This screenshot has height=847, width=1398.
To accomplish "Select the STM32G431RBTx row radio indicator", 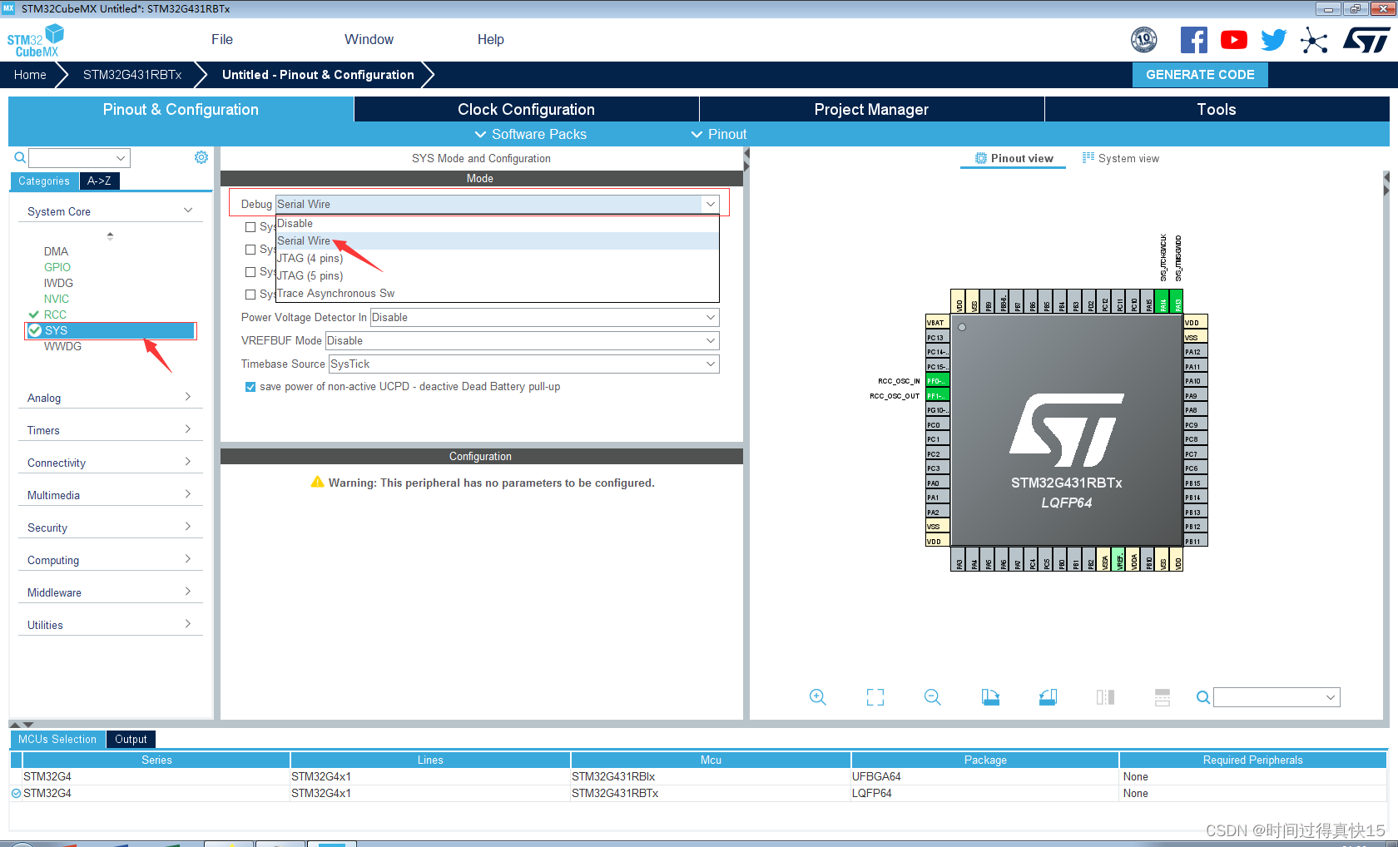I will coord(16,794).
